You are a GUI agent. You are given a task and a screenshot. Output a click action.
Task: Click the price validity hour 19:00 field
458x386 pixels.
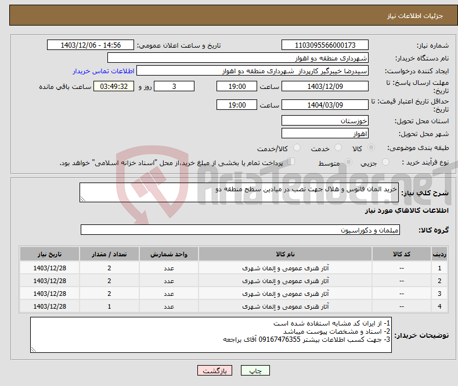[237, 105]
